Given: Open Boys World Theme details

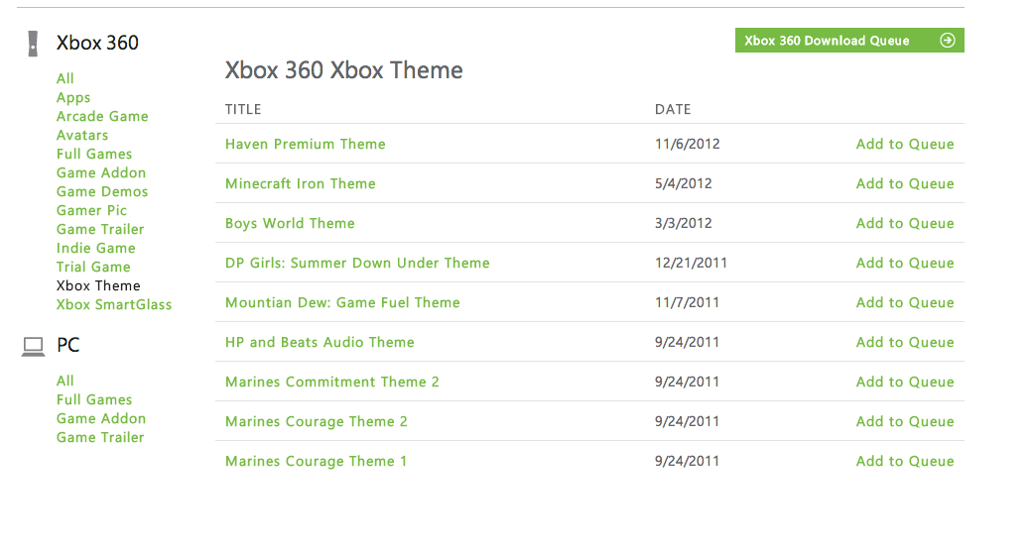Looking at the screenshot, I should (x=290, y=223).
